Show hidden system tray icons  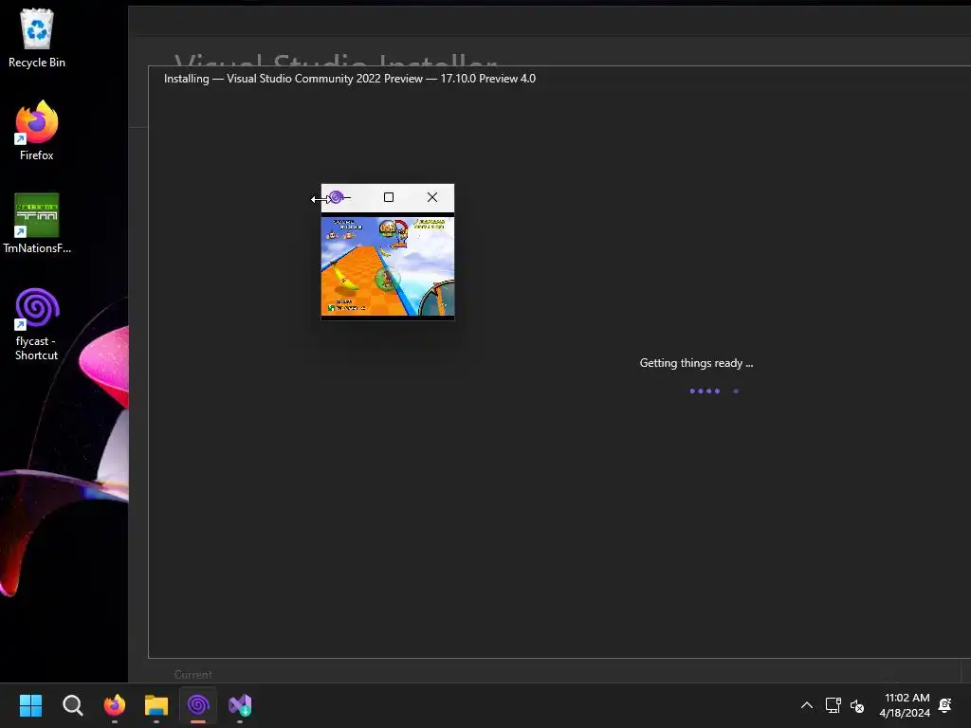pyautogui.click(x=807, y=705)
